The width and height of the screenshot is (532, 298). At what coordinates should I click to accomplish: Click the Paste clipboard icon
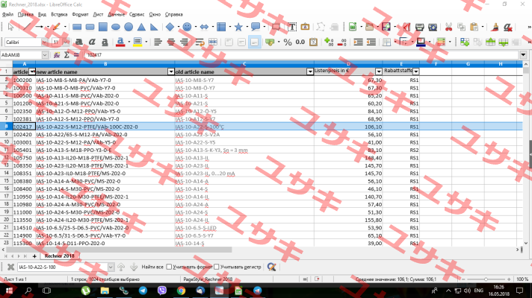point(474,27)
